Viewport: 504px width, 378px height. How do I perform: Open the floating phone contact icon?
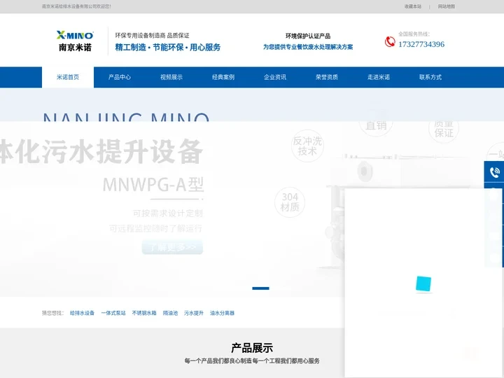click(494, 172)
